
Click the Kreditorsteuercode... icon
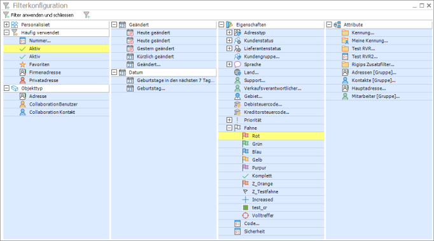(237, 113)
